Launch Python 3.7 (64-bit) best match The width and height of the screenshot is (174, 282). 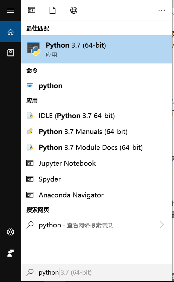pos(97,49)
